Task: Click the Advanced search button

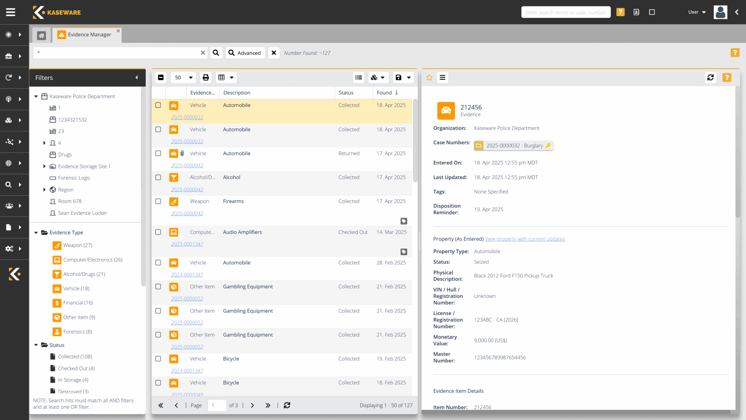Action: (245, 53)
